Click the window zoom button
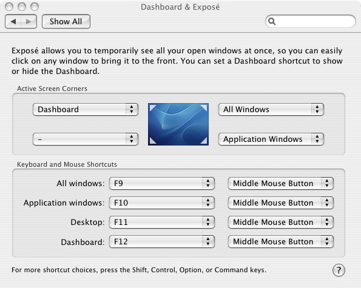 coord(35,7)
